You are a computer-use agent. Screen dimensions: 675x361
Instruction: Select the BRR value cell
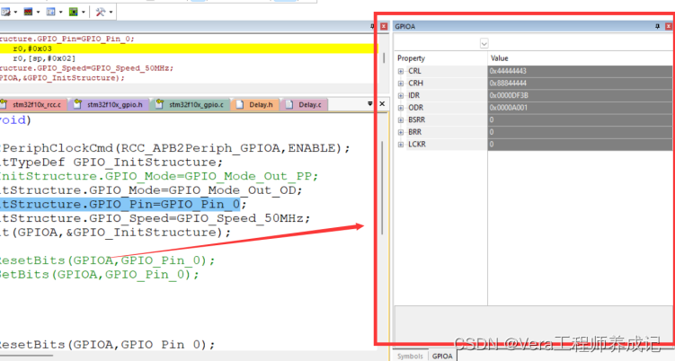580,132
